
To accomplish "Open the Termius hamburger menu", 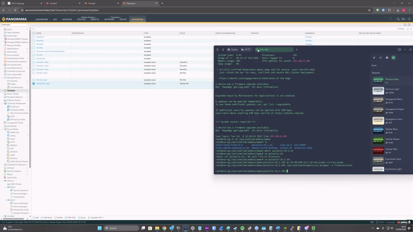I will (x=217, y=50).
